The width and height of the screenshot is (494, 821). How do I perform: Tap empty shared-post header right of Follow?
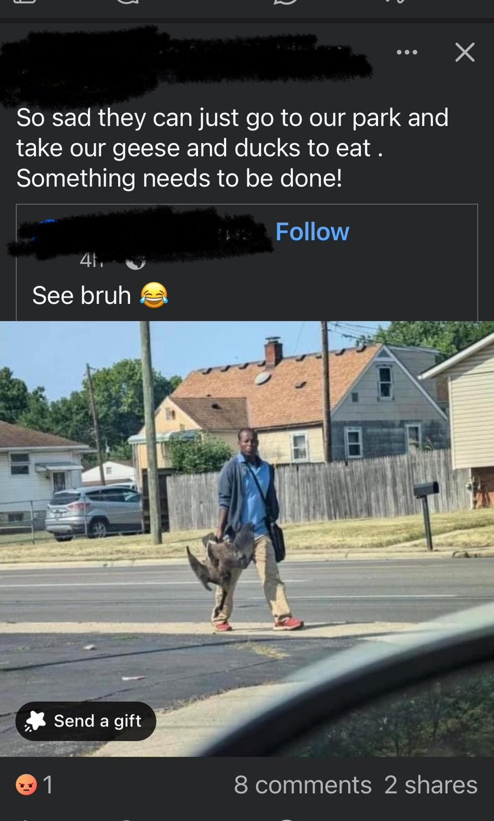[x=413, y=233]
